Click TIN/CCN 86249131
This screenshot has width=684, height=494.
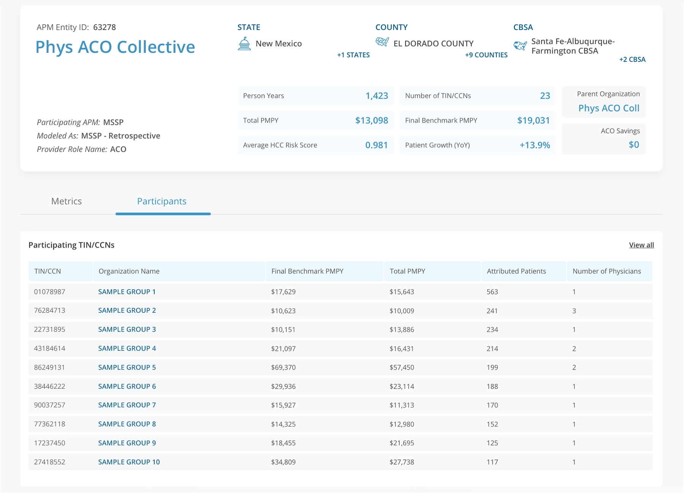(x=49, y=367)
